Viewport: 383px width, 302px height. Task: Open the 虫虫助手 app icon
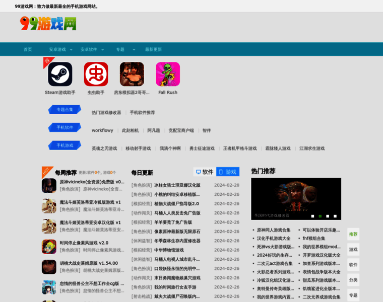[96, 74]
